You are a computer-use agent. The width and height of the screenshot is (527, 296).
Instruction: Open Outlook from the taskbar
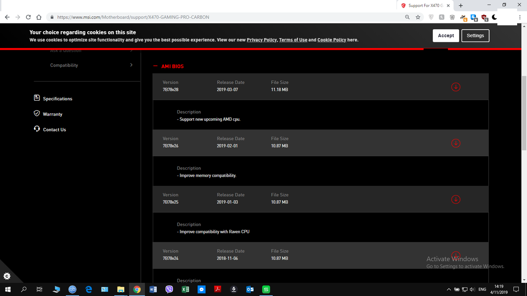click(250, 289)
